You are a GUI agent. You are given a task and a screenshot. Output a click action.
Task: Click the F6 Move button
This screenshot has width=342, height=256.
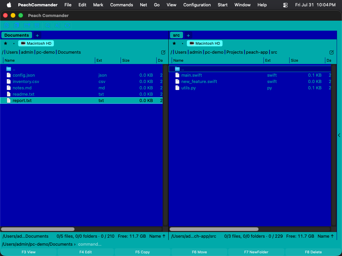199,252
